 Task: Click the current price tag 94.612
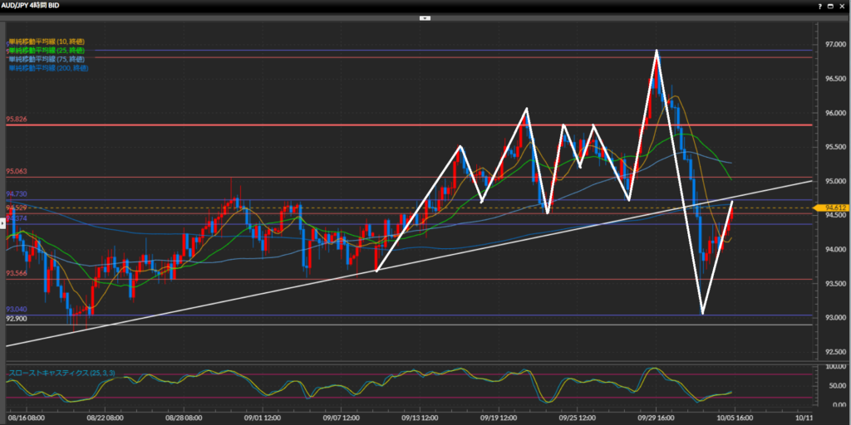(834, 208)
